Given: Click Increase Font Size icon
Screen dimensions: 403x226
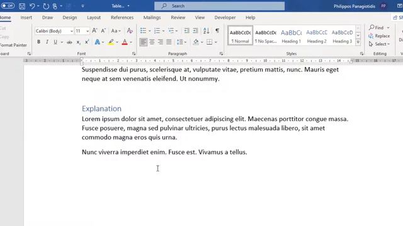Looking at the screenshot, I should [94, 31].
